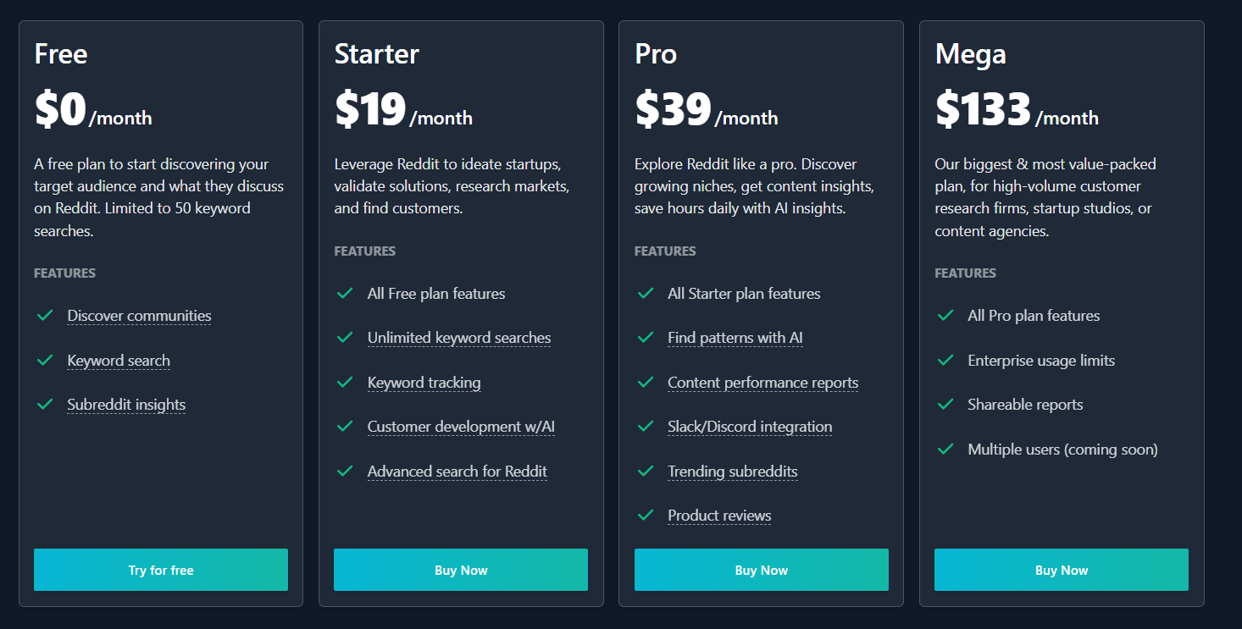1242x629 pixels.
Task: Open the Slack/Discord integration link
Action: tap(750, 427)
